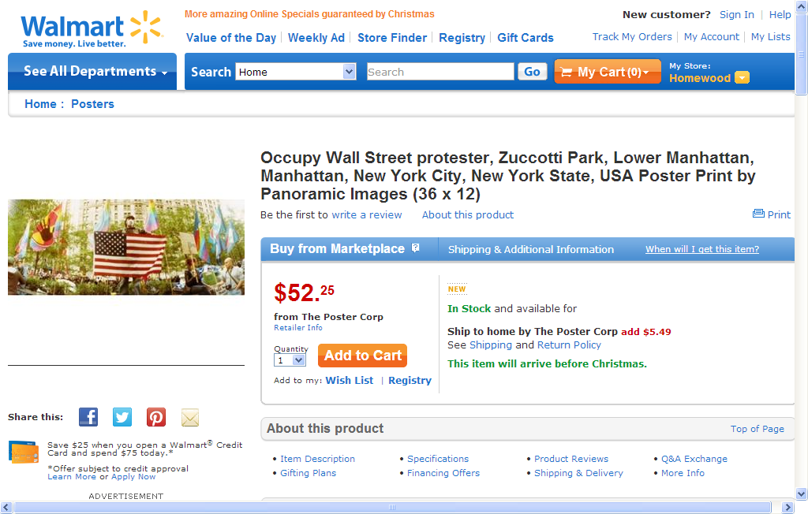Click the poster product thumbnail
Screen dimensions: 808x514
pyautogui.click(x=126, y=247)
